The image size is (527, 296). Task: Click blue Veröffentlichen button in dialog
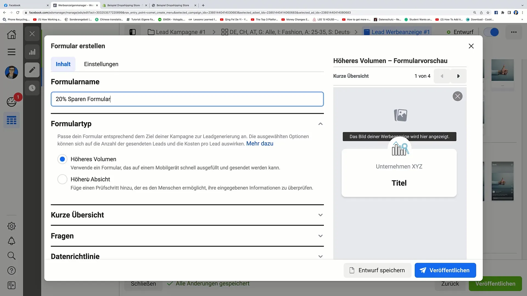pos(445,270)
